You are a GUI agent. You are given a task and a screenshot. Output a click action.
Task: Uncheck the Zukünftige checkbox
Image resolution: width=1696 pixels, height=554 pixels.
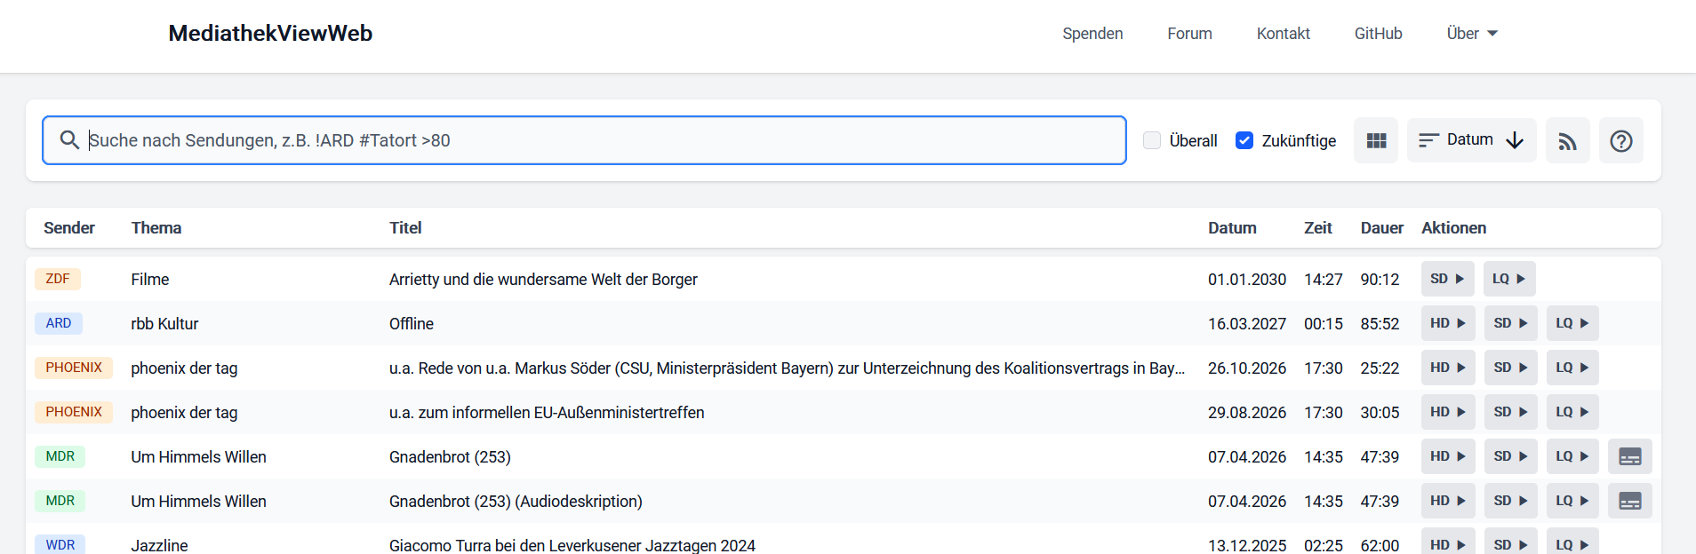pyautogui.click(x=1244, y=140)
